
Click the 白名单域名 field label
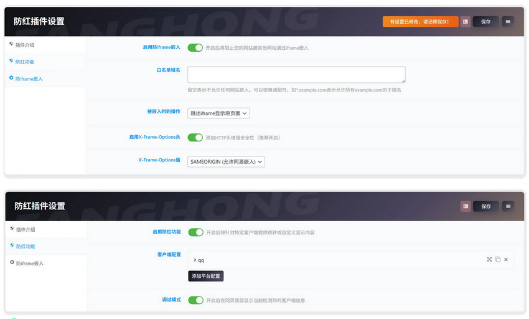[169, 70]
